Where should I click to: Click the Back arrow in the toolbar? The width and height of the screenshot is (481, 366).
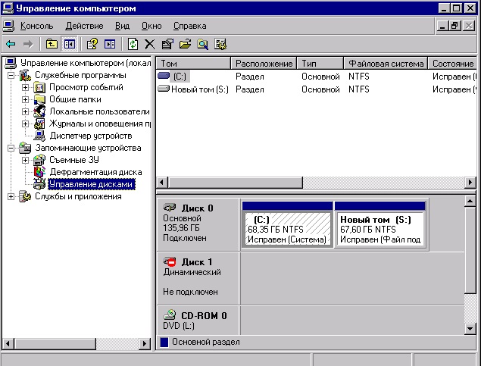coord(11,44)
